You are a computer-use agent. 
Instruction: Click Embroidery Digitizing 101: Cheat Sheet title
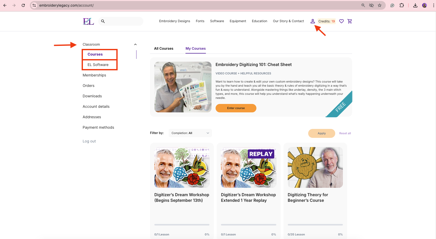tap(254, 64)
